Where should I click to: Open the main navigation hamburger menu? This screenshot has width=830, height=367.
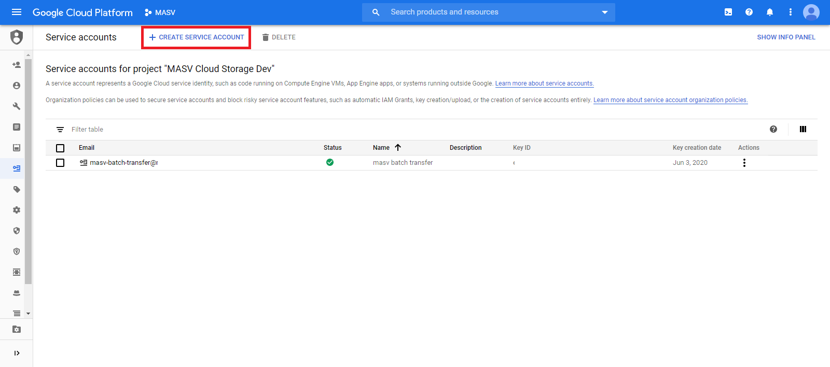pos(17,12)
